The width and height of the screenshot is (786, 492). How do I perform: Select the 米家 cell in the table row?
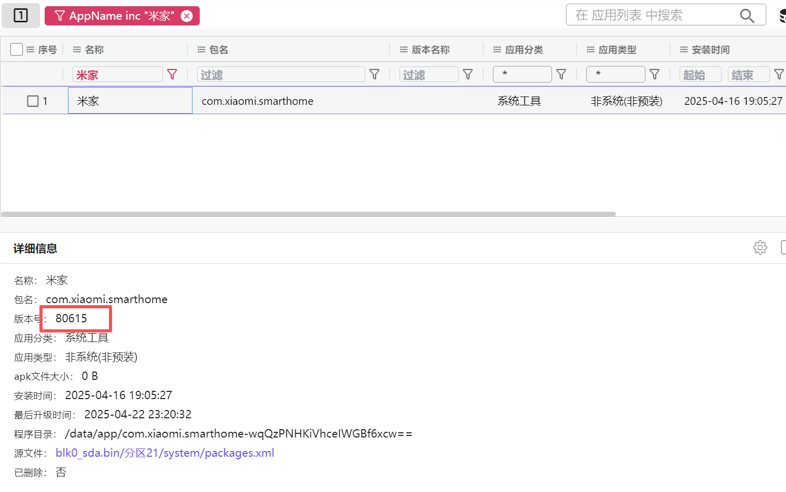(x=130, y=101)
